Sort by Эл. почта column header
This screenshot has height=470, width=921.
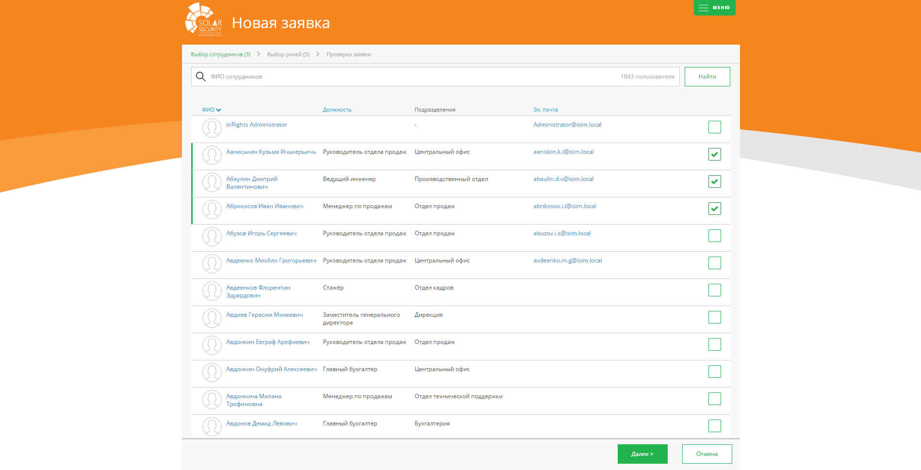pos(545,110)
